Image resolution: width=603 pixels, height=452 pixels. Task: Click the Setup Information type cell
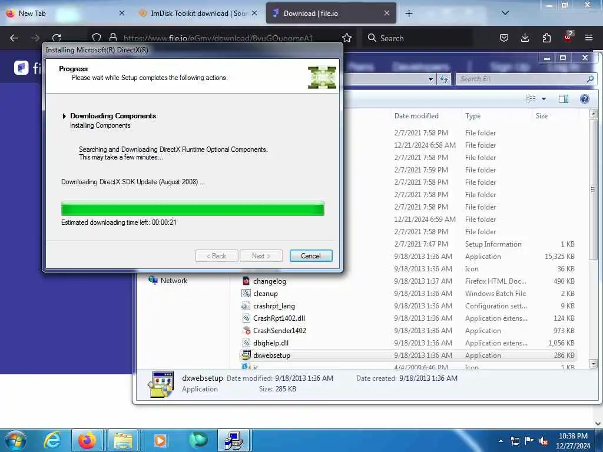click(493, 244)
